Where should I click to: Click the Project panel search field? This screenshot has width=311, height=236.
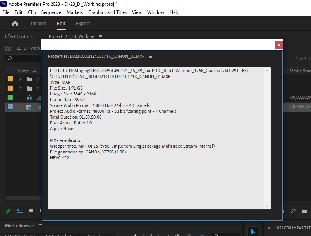coord(23,59)
